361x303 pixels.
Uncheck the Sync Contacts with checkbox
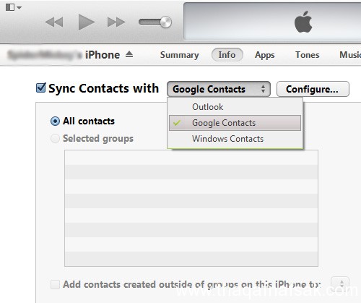point(40,88)
